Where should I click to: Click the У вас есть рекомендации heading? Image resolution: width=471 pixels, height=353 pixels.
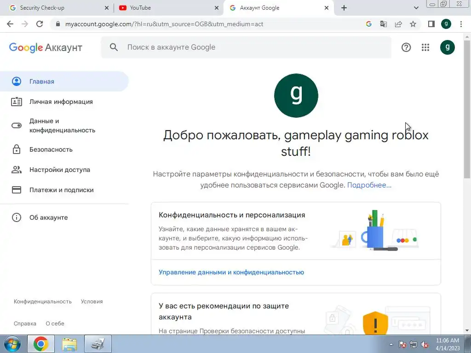click(x=224, y=311)
